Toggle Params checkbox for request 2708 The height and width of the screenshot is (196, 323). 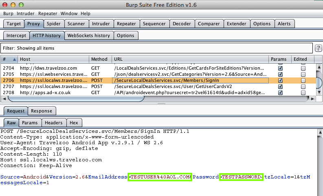click(280, 92)
